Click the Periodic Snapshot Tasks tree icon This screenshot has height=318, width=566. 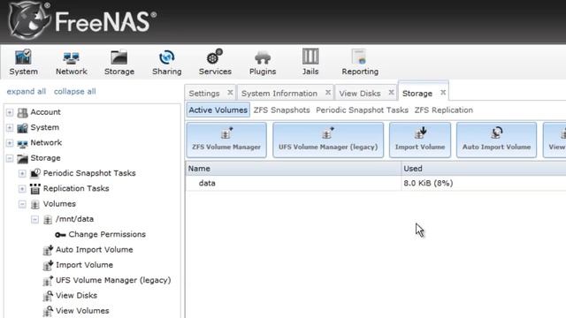point(35,173)
